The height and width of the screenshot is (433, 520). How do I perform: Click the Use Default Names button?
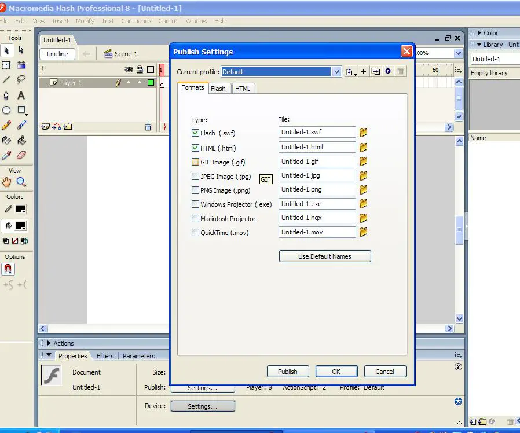click(324, 256)
